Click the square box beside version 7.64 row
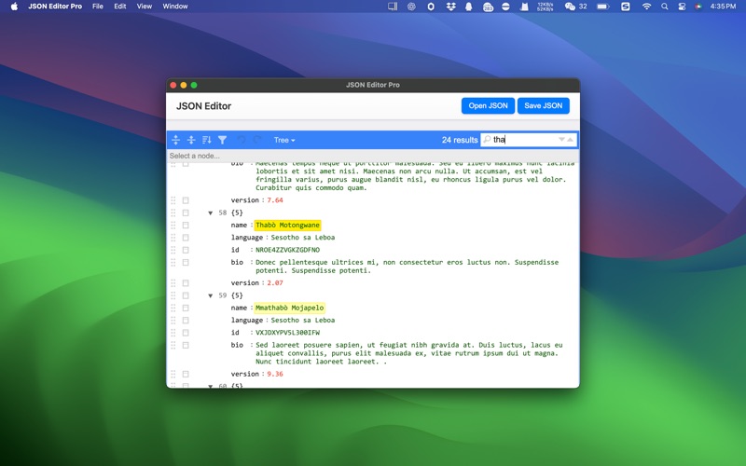Viewport: 746px width, 466px height. 186,200
